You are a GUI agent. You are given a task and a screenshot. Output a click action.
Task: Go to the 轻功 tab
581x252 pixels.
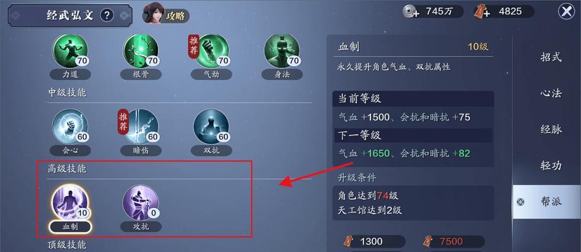coord(551,166)
